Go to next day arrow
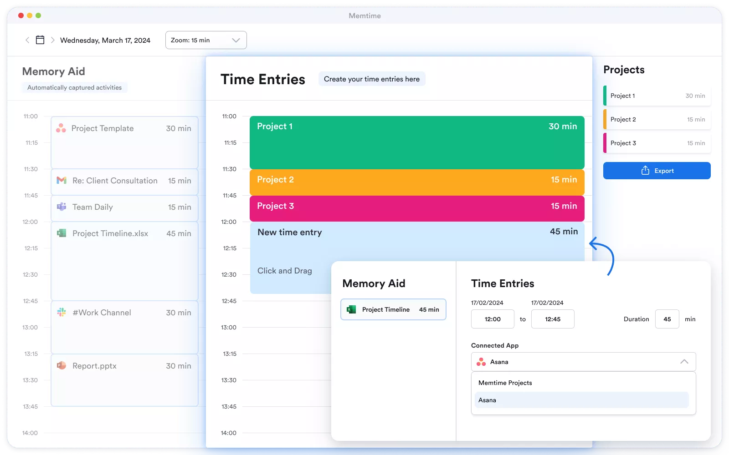Screen dimensions: 729x455 click(53, 40)
